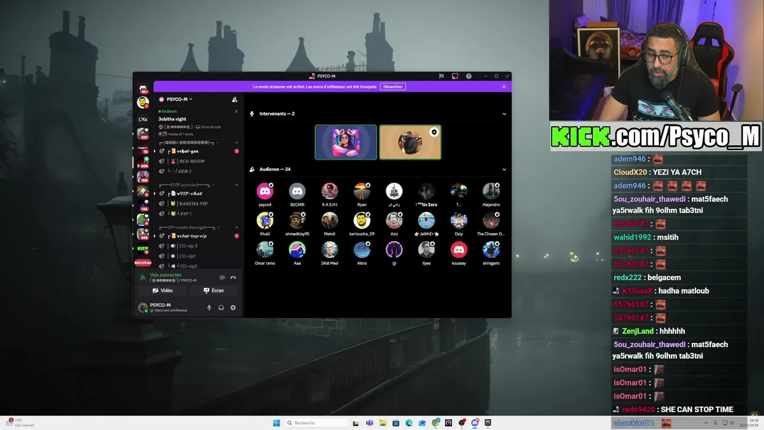Add a channel to the Private lounge category
764x430 pixels.
(x=236, y=228)
